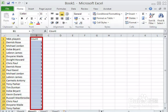The image size is (168, 112).
Task: Toggle Bold formatting
Action: point(22,18)
